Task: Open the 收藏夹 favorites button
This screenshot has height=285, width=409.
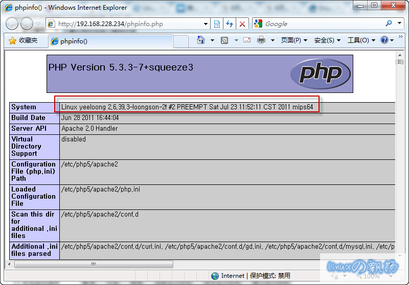Action: coord(23,40)
